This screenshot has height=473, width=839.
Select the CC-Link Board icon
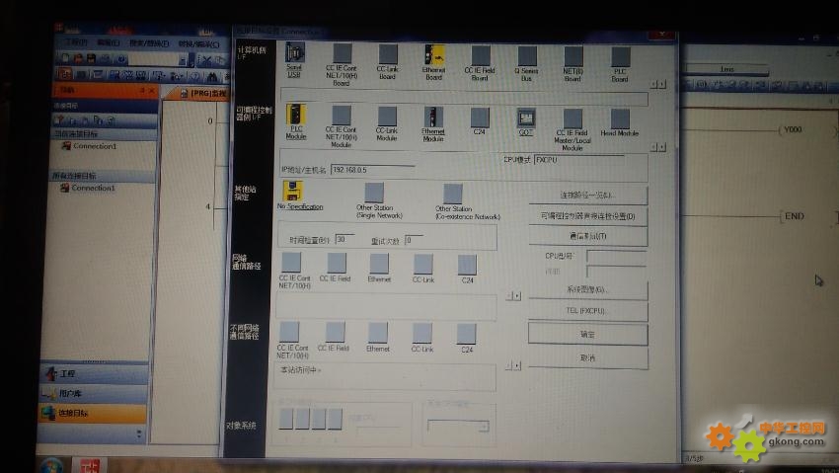click(388, 54)
